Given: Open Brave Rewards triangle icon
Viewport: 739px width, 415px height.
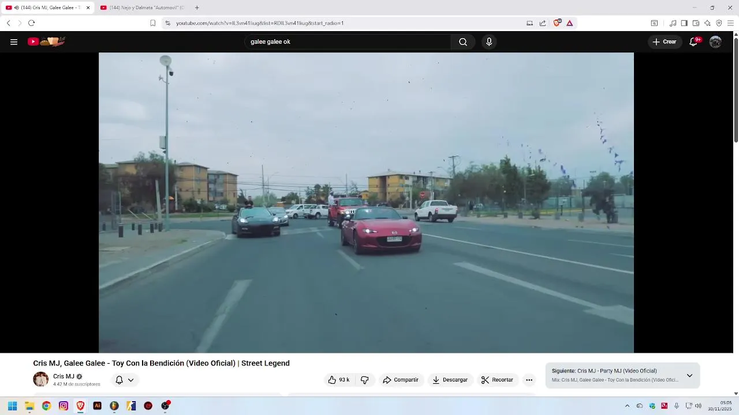Looking at the screenshot, I should coord(569,23).
